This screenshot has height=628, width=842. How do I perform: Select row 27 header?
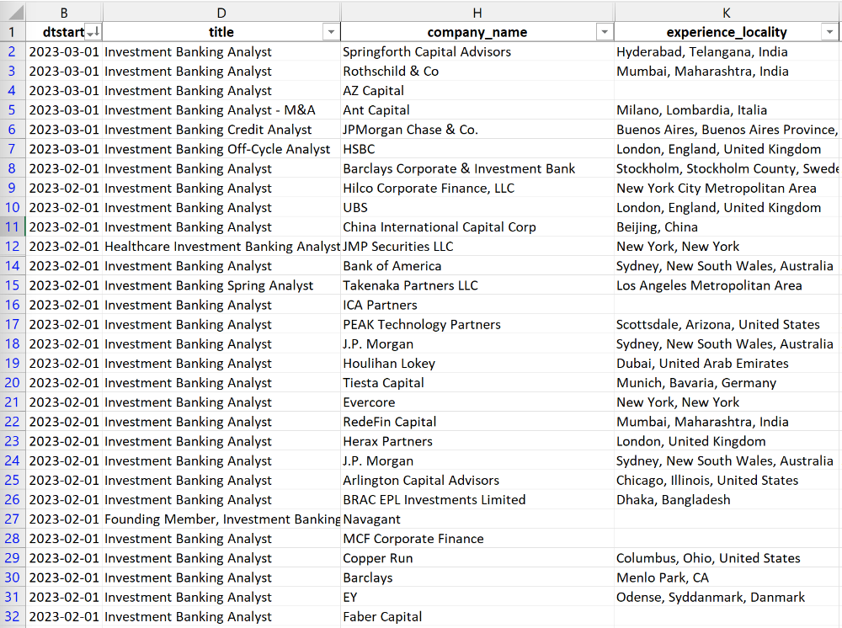click(x=13, y=519)
